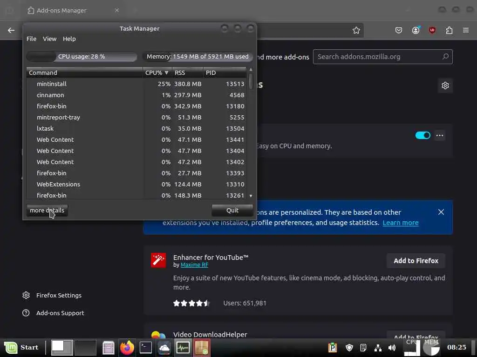The height and width of the screenshot is (357, 477).
Task: Click the Add-ons Support help icon
Action: pos(26,313)
